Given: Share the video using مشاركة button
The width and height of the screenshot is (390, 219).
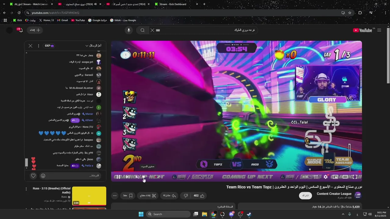Looking at the screenshot, I should tap(170, 196).
